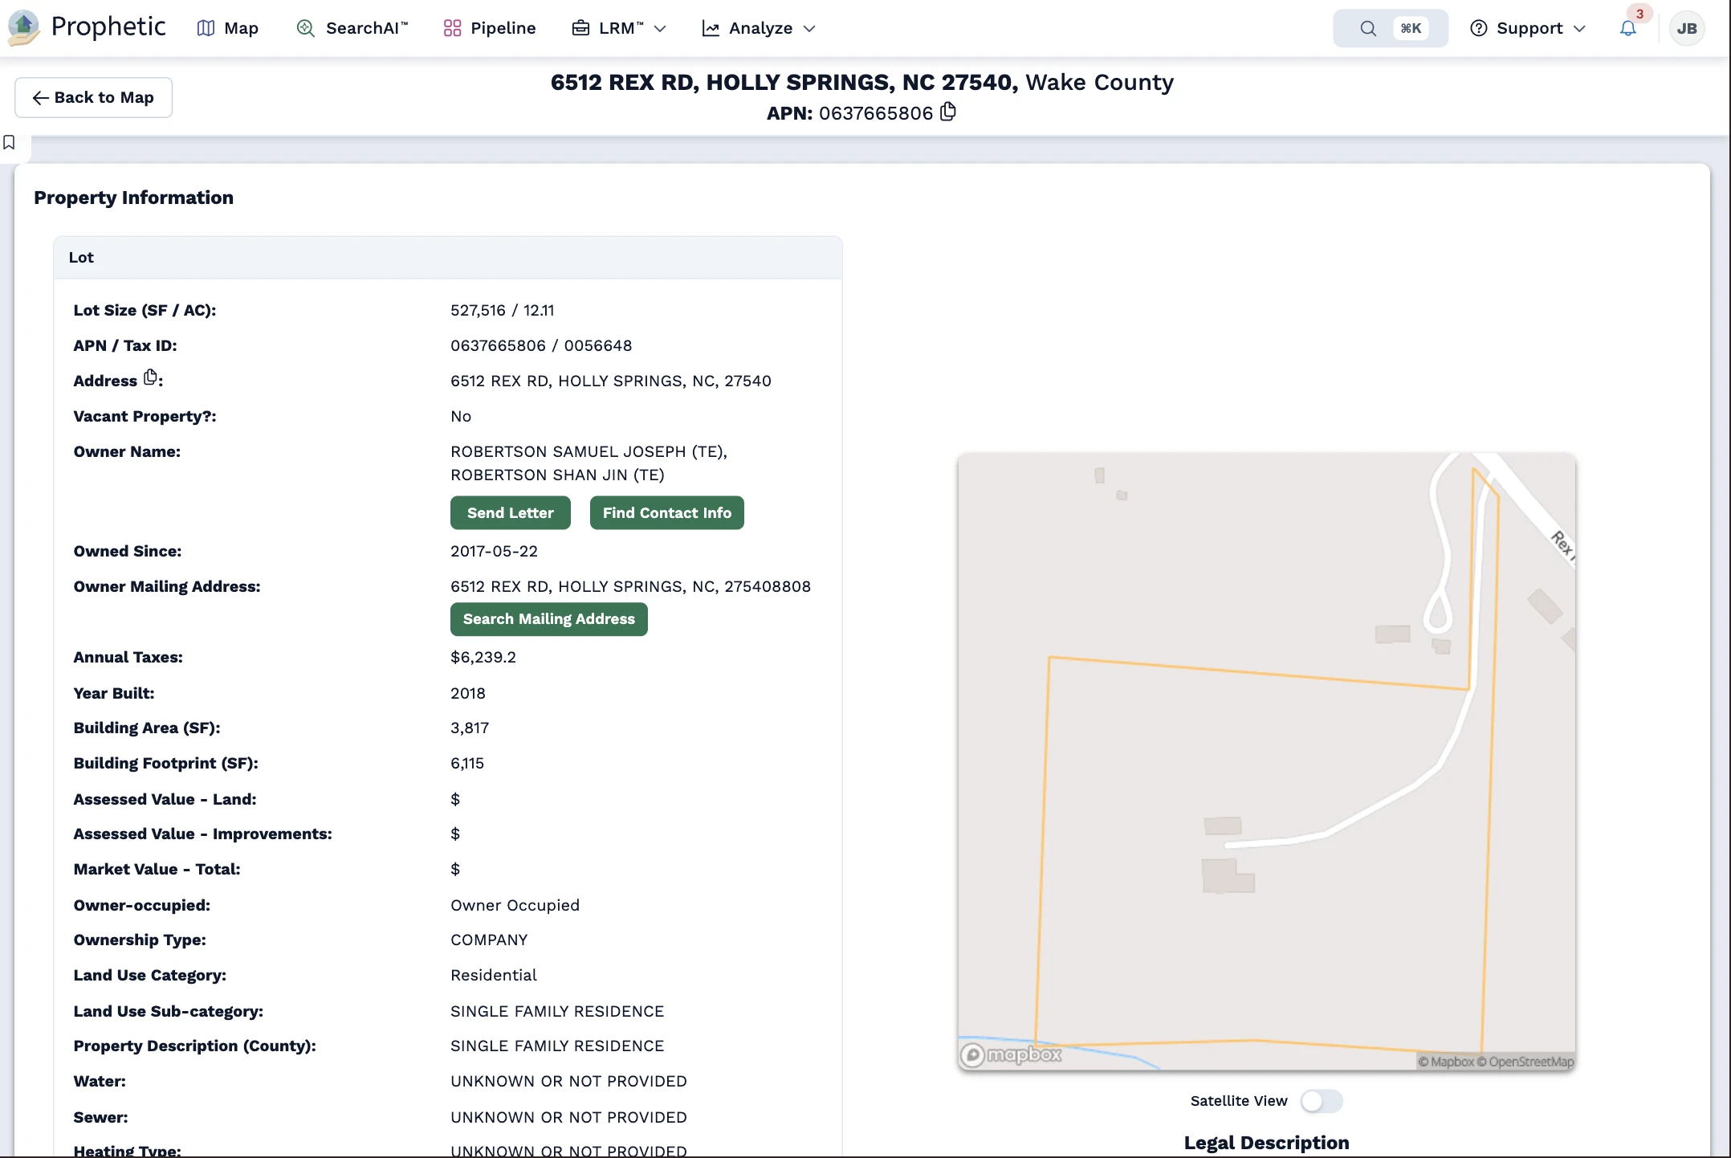Click the lot size value '527,516 / 12.11'

[x=503, y=311]
